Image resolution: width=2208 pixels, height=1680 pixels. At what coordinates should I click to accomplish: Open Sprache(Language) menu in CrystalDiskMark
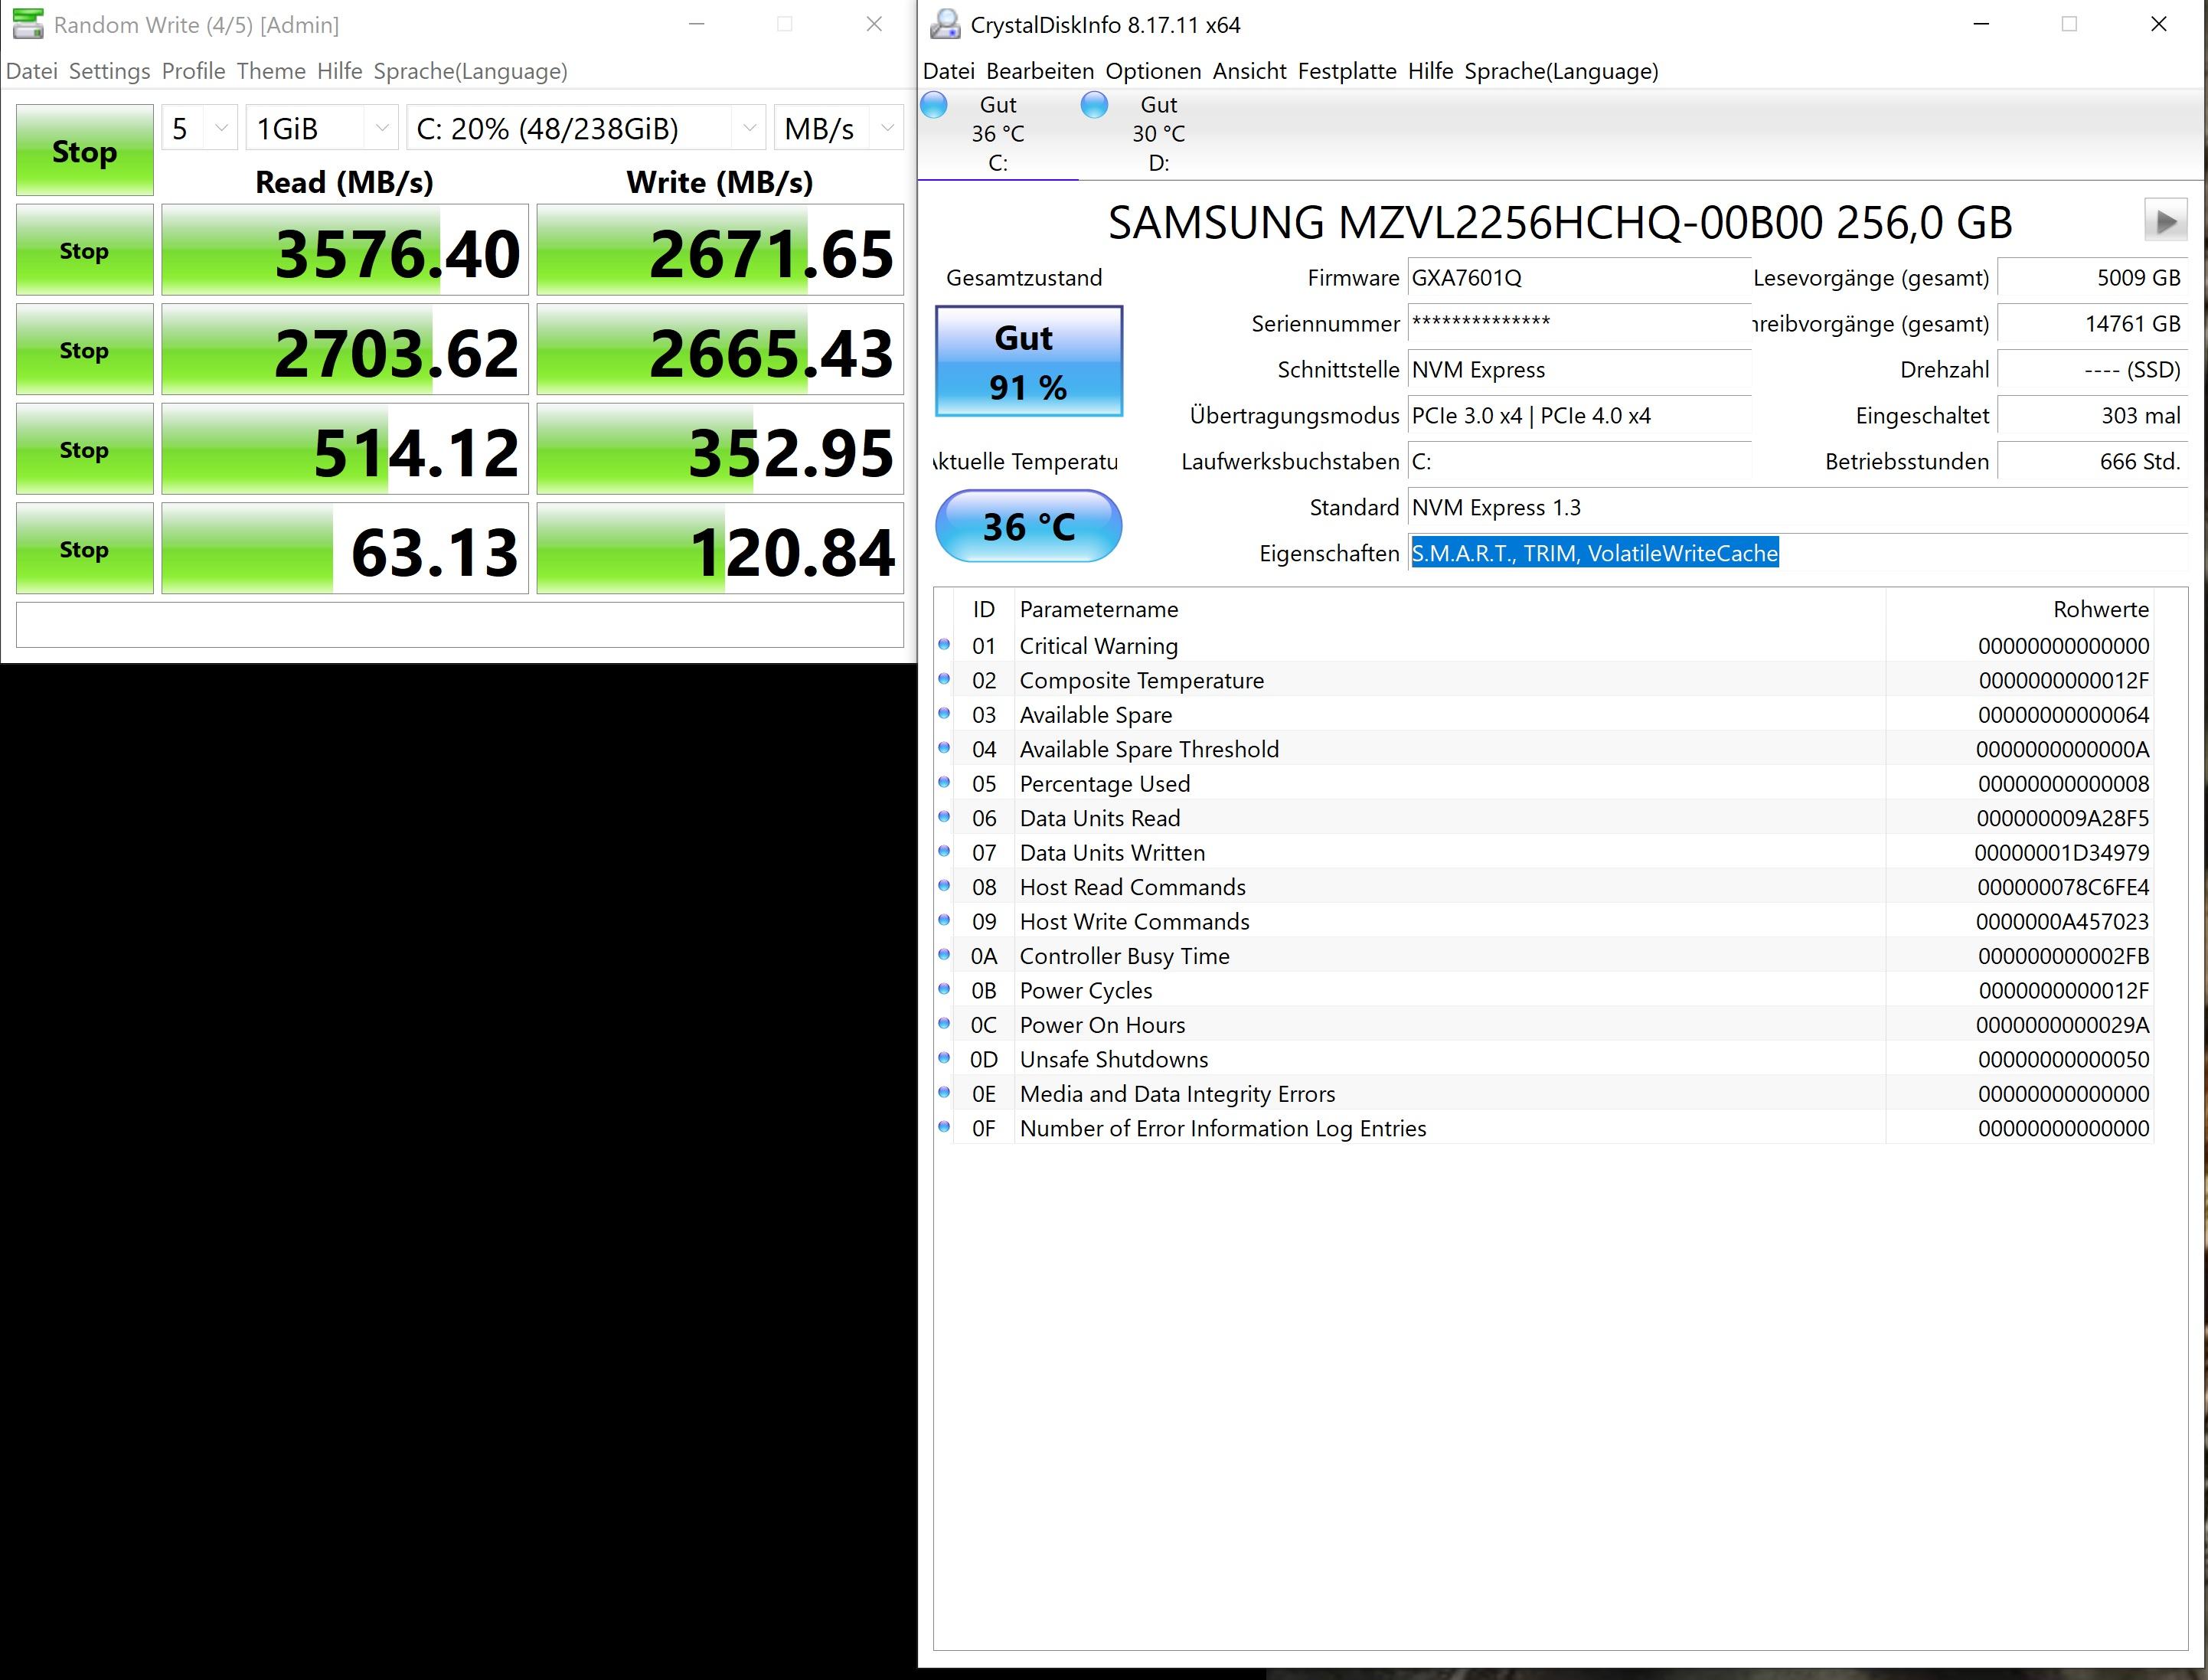pyautogui.click(x=471, y=71)
